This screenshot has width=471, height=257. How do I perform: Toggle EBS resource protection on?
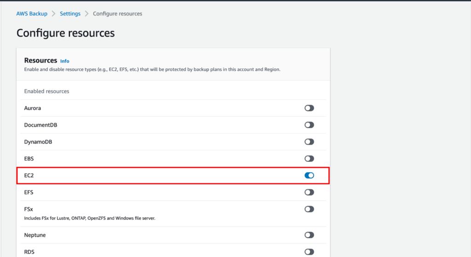309,159
